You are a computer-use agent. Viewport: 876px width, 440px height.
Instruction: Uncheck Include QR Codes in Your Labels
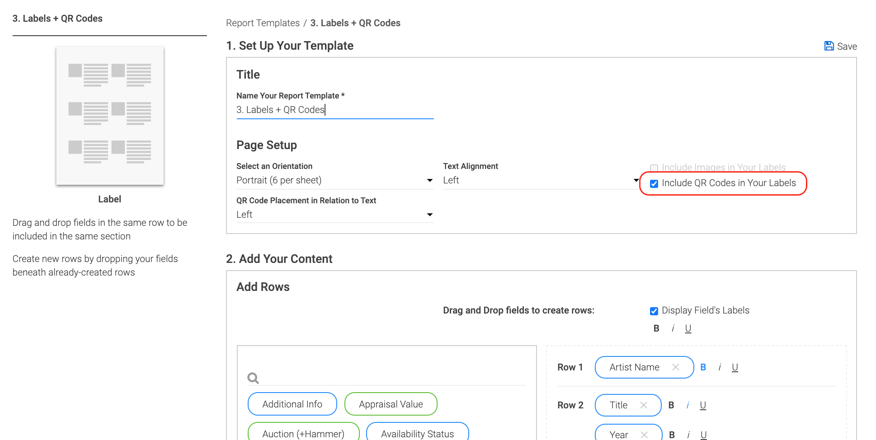pos(654,183)
